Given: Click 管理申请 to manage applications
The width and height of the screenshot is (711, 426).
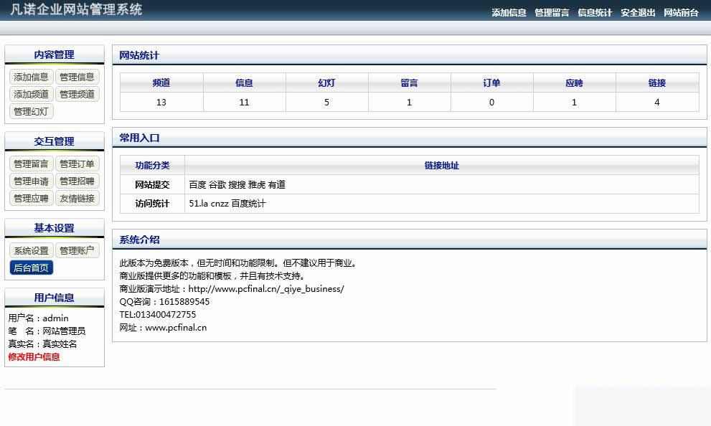Looking at the screenshot, I should pyautogui.click(x=30, y=181).
